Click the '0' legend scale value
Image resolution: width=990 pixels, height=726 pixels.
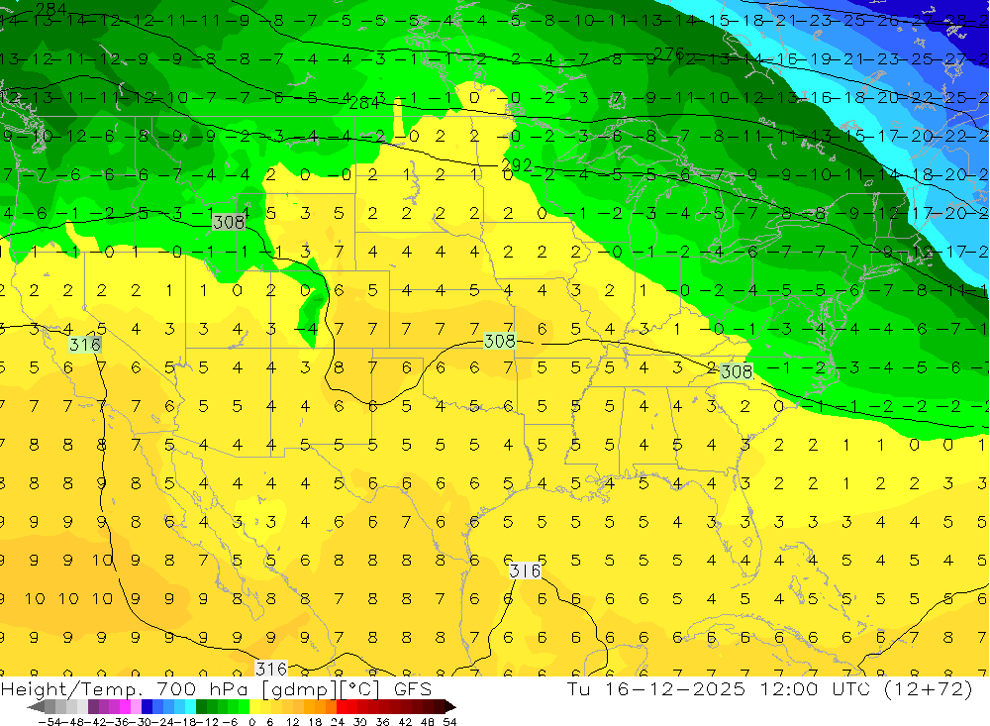[251, 722]
